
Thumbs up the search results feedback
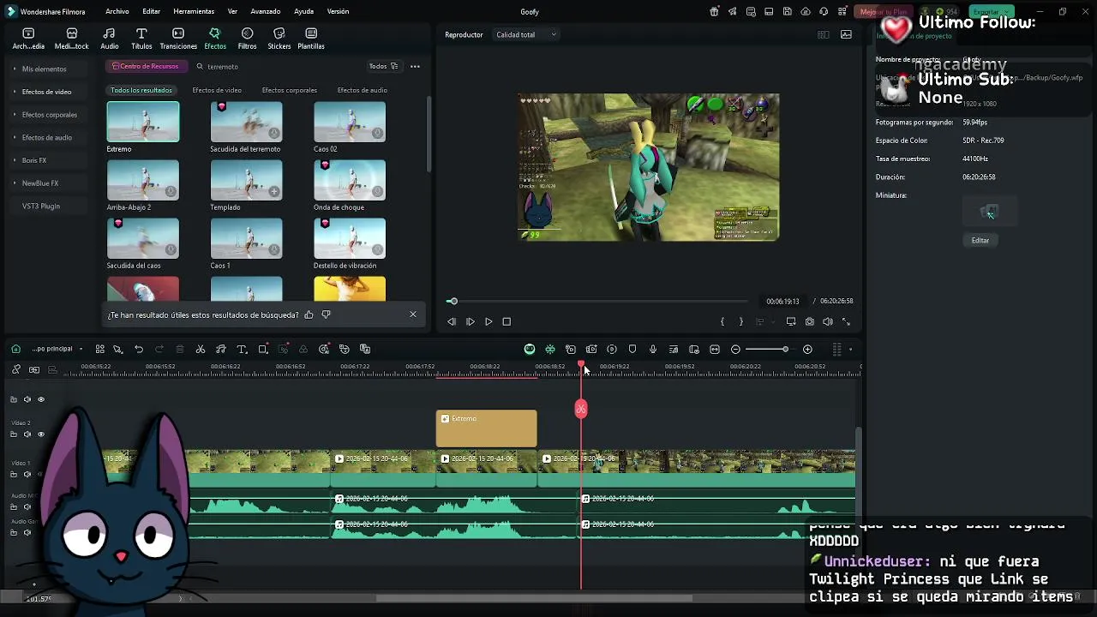(309, 314)
